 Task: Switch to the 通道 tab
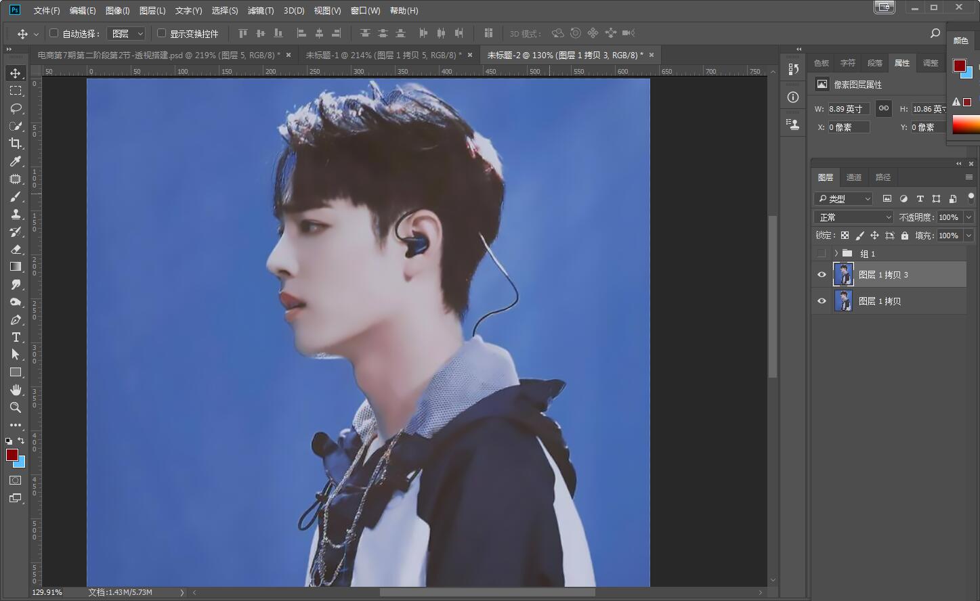[x=854, y=177]
